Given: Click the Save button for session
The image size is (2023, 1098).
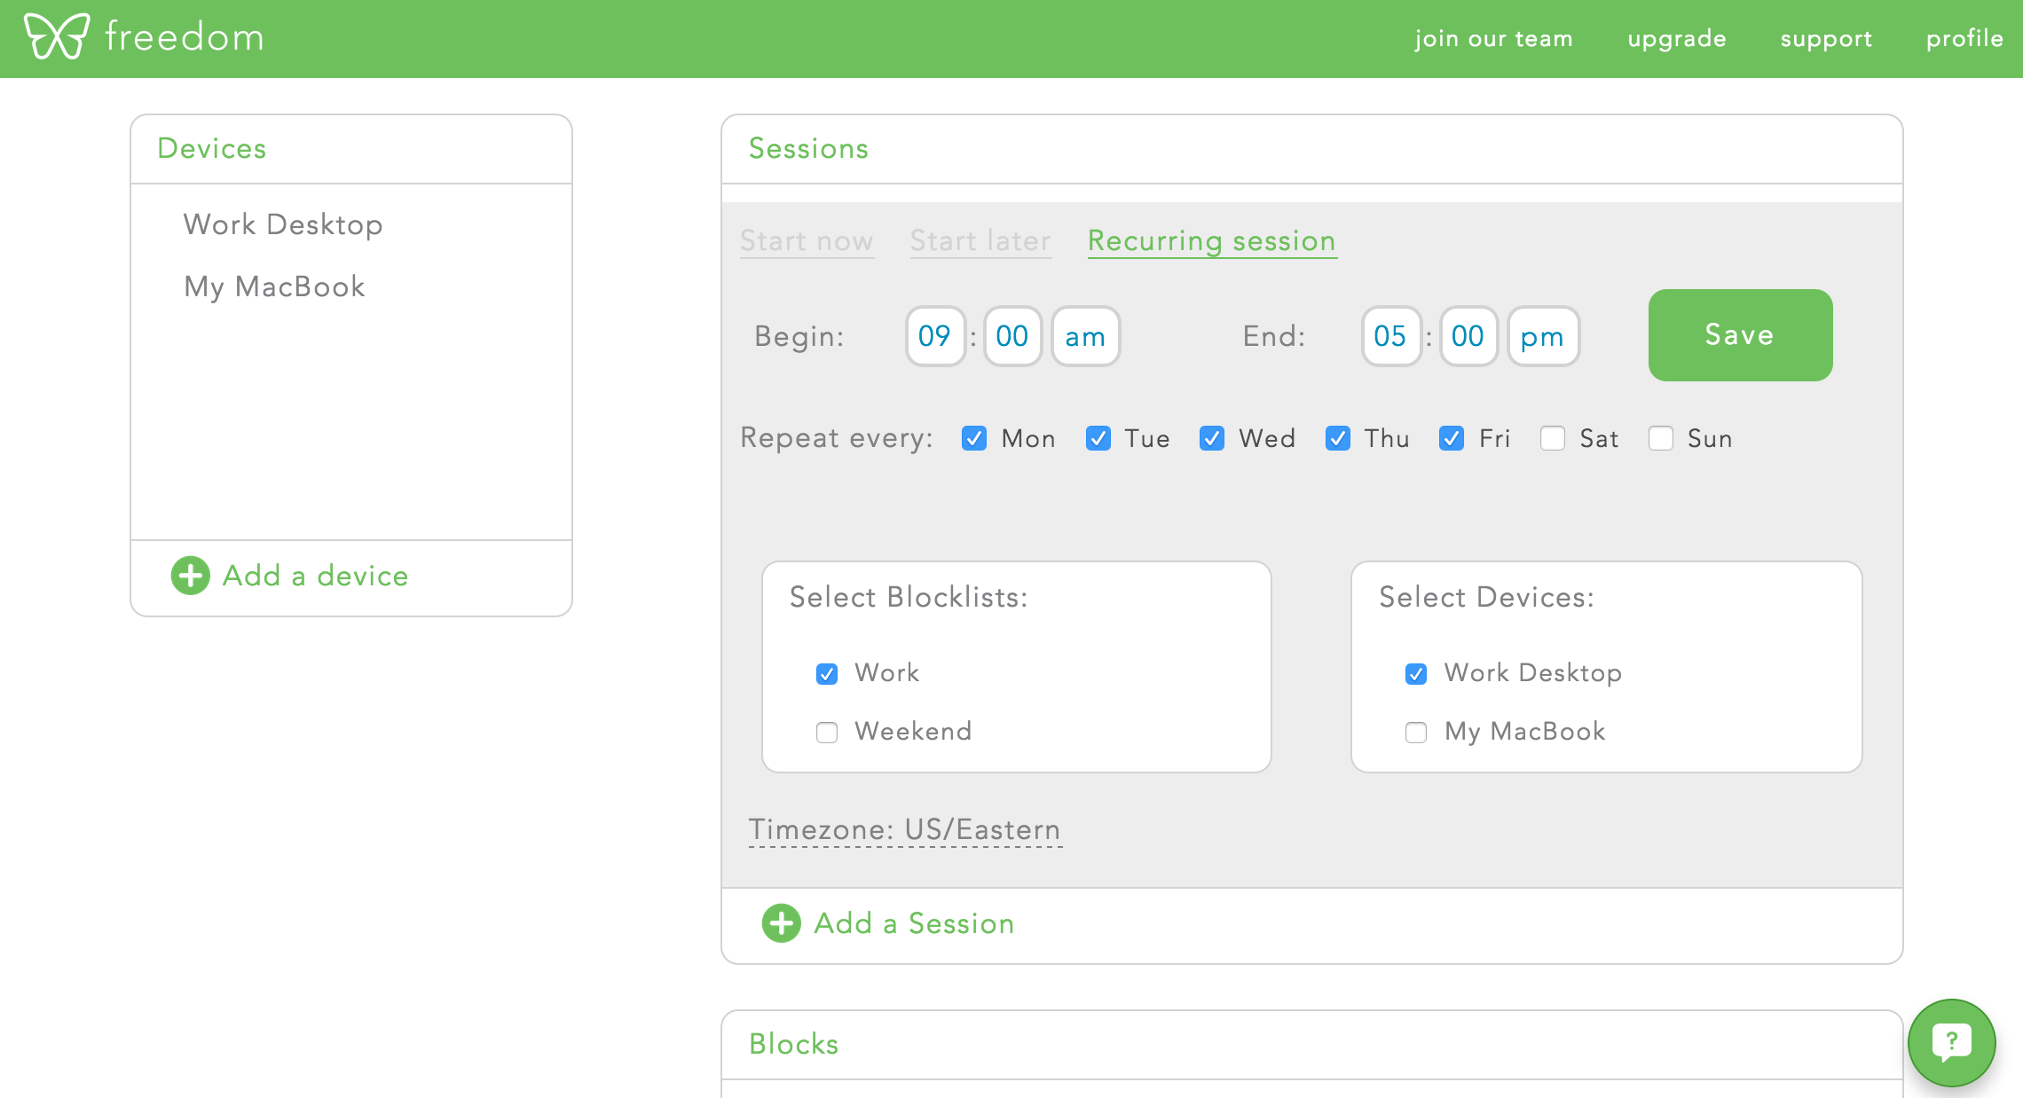Looking at the screenshot, I should pyautogui.click(x=1740, y=335).
